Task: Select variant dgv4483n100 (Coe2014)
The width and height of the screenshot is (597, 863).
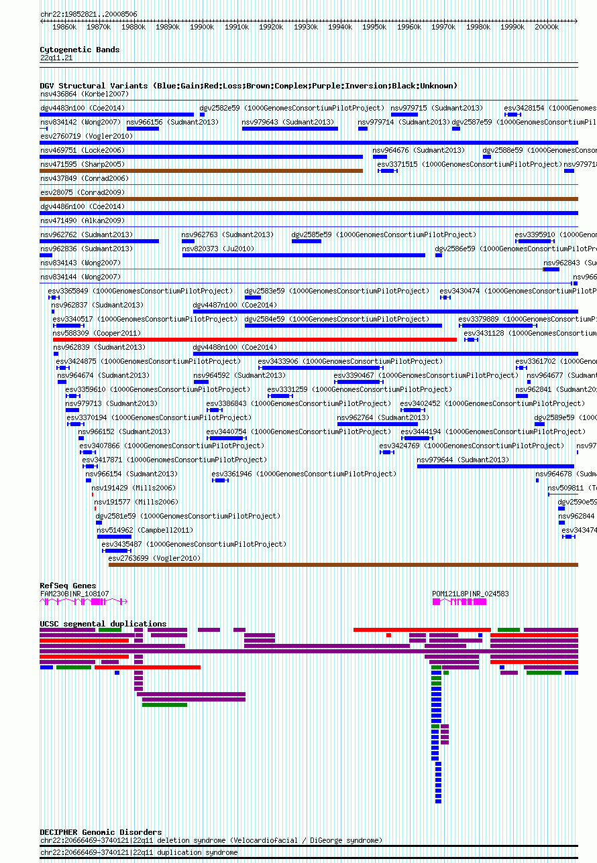Action: pos(83,108)
